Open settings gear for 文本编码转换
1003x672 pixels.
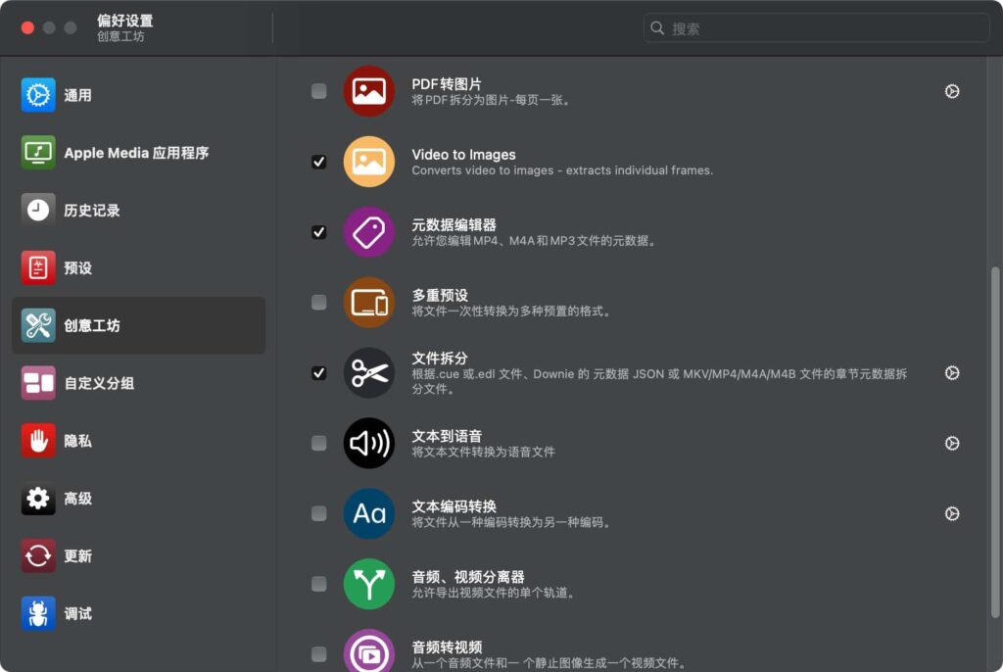[x=951, y=513]
